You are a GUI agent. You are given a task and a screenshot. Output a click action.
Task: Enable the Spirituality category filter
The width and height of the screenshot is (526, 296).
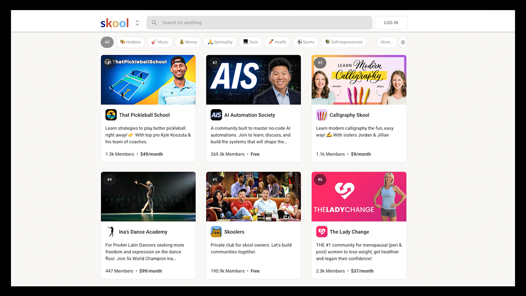[x=220, y=42]
